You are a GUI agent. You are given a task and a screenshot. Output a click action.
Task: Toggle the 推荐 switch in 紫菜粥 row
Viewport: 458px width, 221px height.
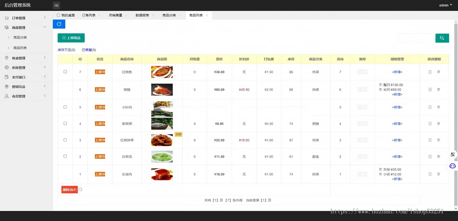pyautogui.click(x=362, y=124)
